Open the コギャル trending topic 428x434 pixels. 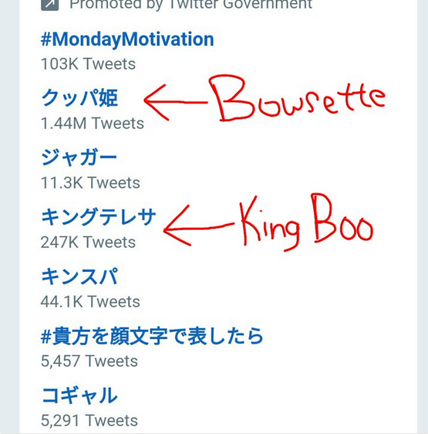click(79, 395)
